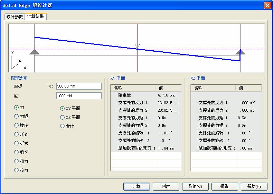Select the 力 (force) radio button
Image resolution: width=273 pixels, height=194 pixels.
[x=16, y=108]
